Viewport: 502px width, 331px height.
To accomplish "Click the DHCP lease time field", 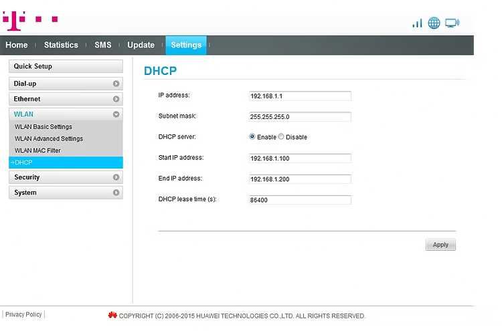I will pos(300,200).
